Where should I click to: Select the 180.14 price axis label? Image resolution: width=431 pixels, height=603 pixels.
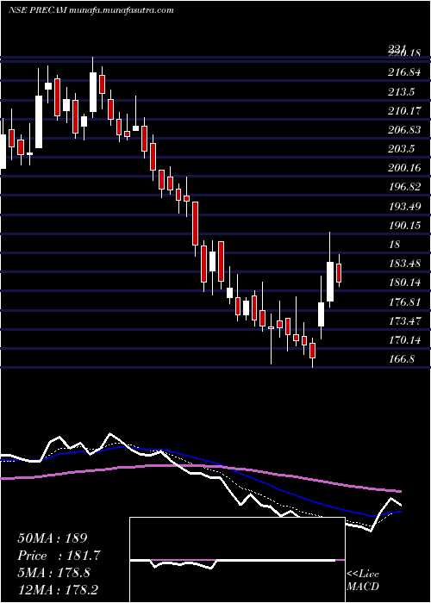pos(404,283)
